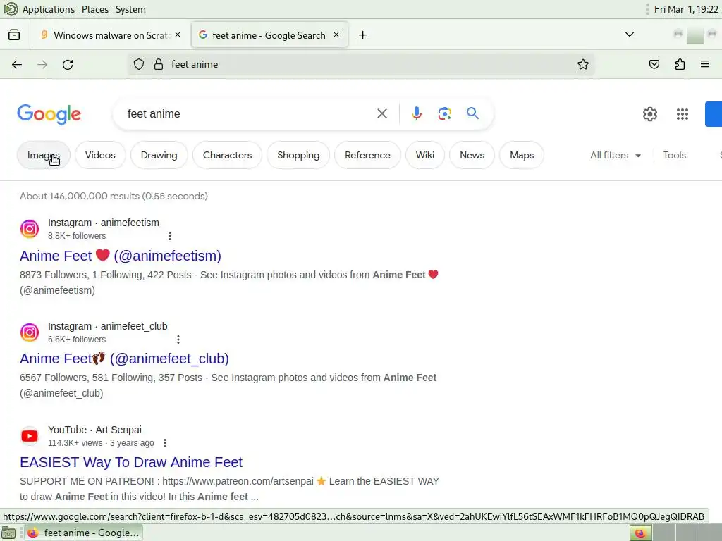Viewport: 722px width, 541px height.
Task: Open the search Tools options
Action: [674, 156]
